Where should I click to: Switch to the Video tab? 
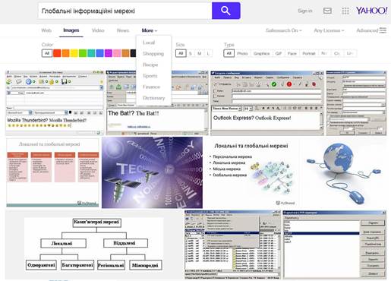click(x=98, y=30)
